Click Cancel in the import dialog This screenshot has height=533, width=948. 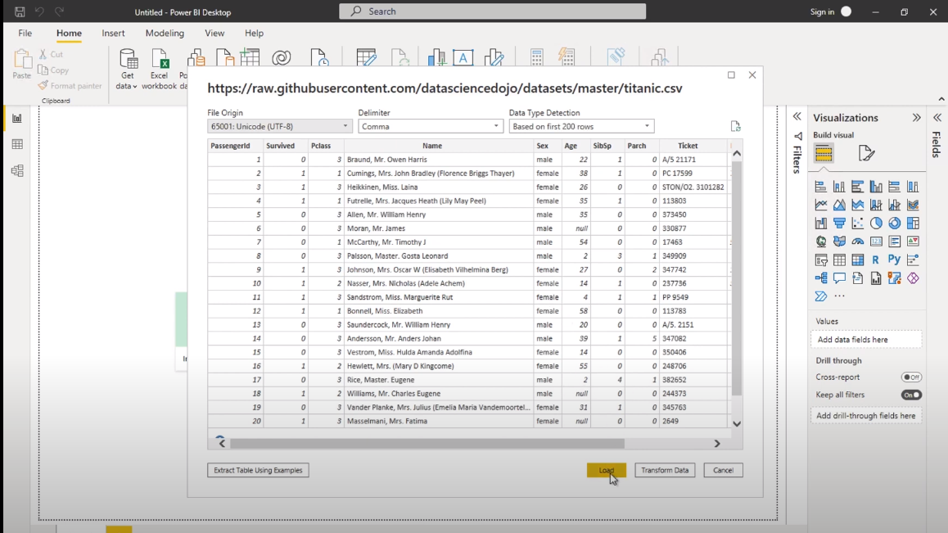pyautogui.click(x=723, y=470)
